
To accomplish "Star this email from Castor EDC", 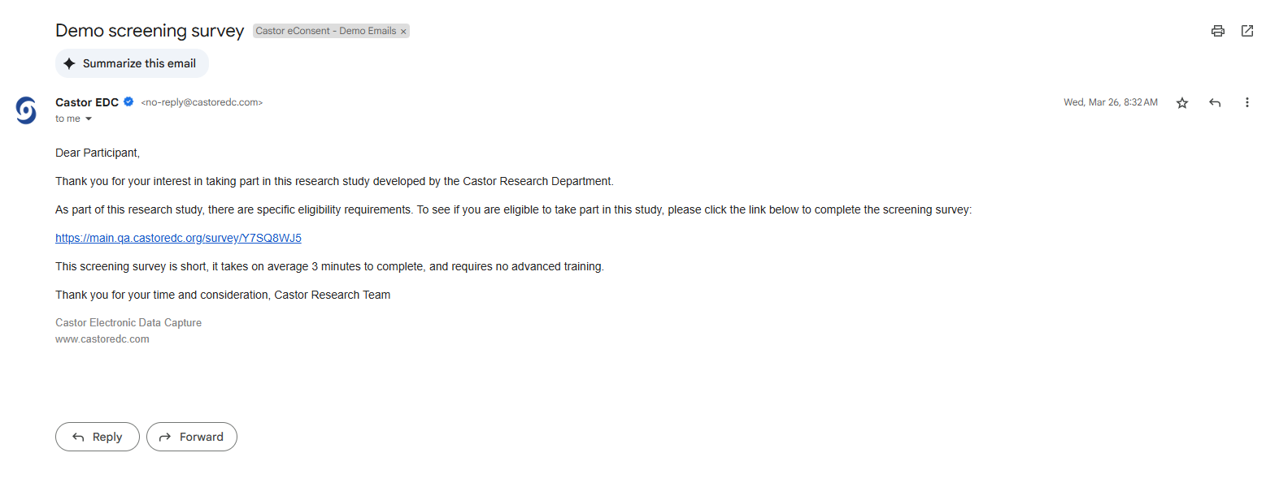I will 1182,103.
